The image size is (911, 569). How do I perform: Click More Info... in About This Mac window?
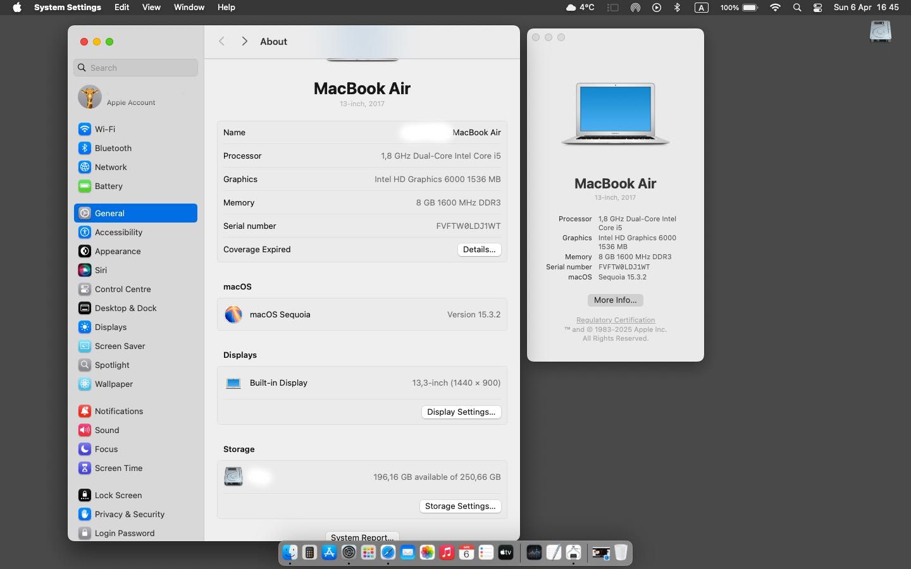tap(615, 300)
